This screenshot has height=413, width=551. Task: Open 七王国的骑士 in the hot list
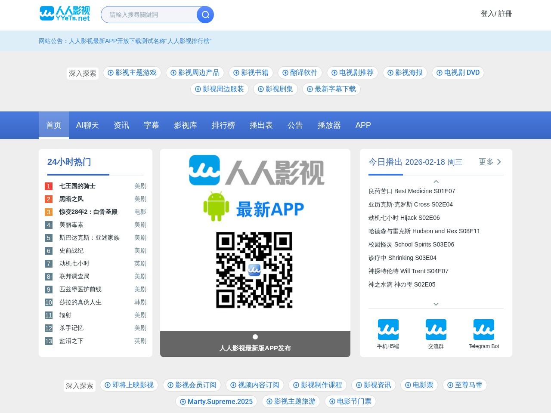[x=77, y=186]
